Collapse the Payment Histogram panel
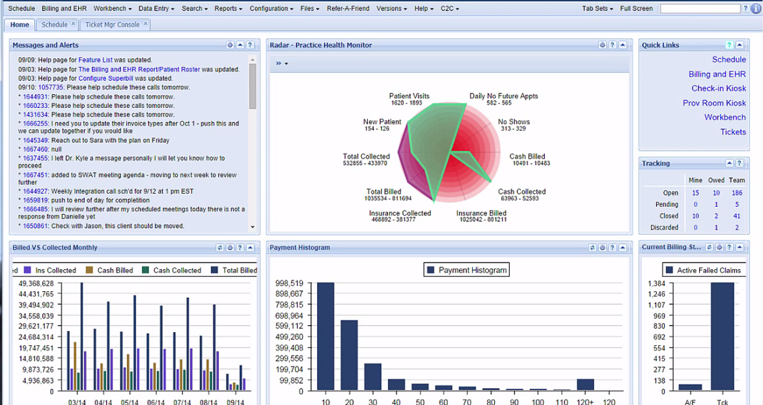The image size is (763, 405). [x=622, y=248]
